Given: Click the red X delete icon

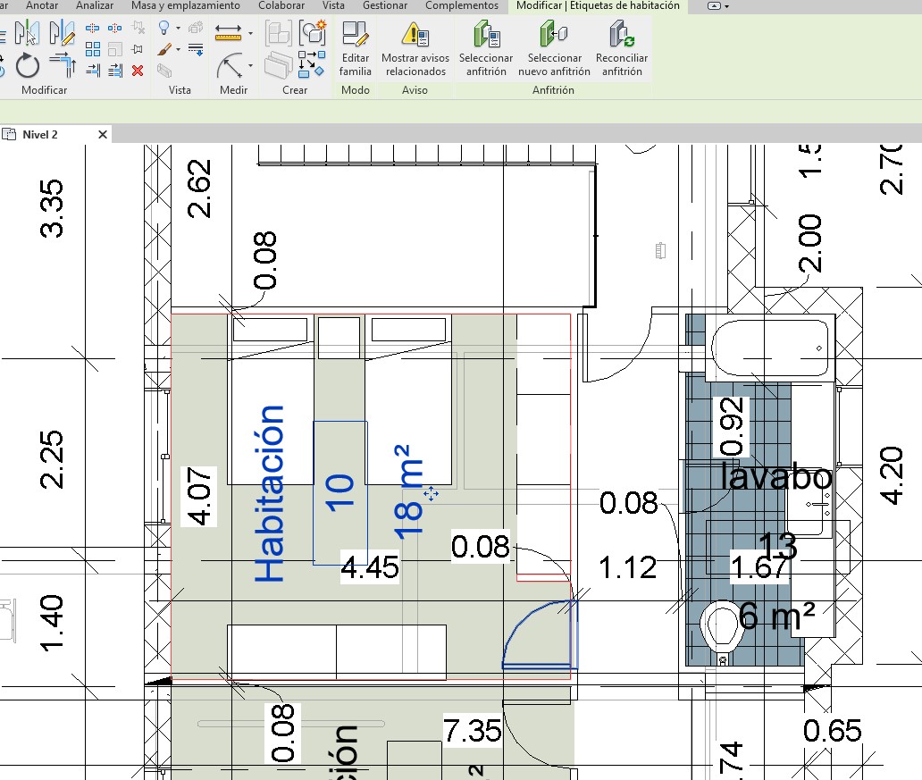Looking at the screenshot, I should pyautogui.click(x=138, y=71).
